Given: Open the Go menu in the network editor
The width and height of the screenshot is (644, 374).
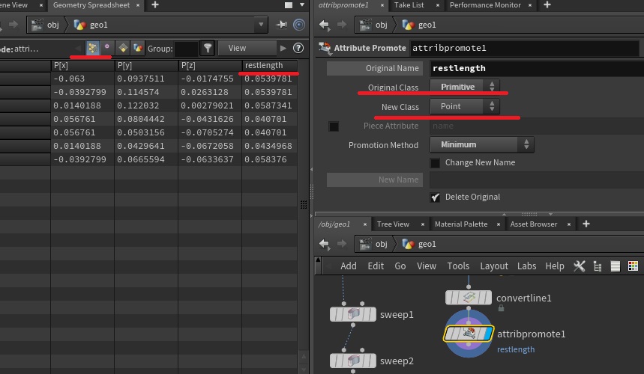Looking at the screenshot, I should coord(400,266).
